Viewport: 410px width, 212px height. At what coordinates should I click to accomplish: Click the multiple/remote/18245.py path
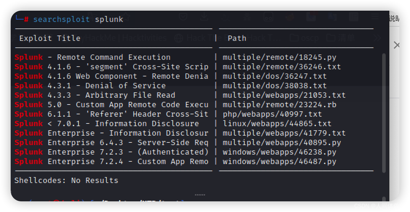(x=279, y=57)
